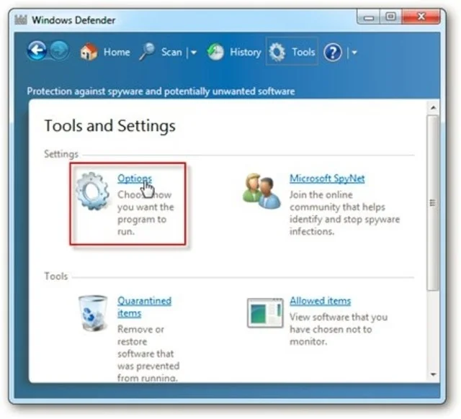
Task: Select the Tools toolbar item
Action: tap(292, 52)
